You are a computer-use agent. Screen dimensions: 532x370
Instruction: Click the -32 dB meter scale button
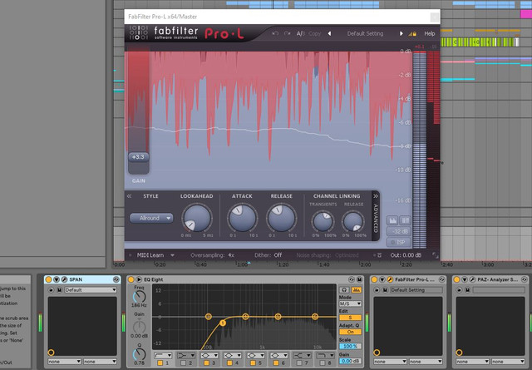click(399, 231)
